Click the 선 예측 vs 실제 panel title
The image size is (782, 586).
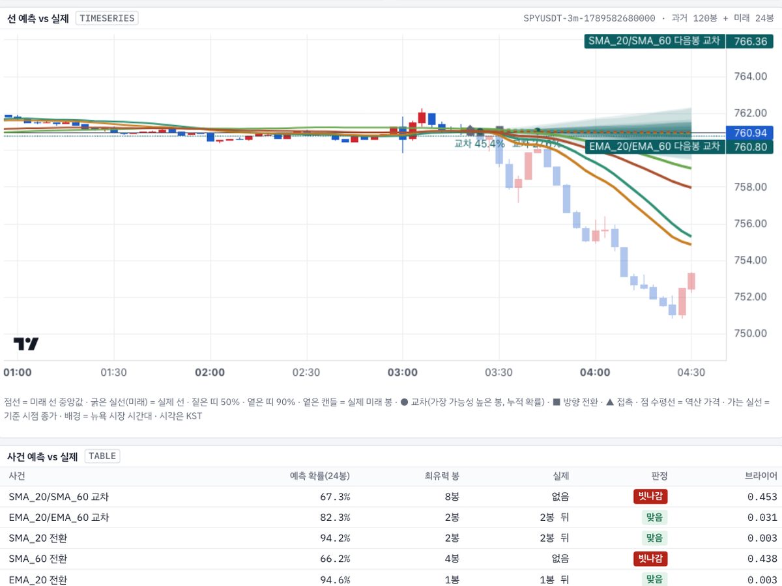38,18
